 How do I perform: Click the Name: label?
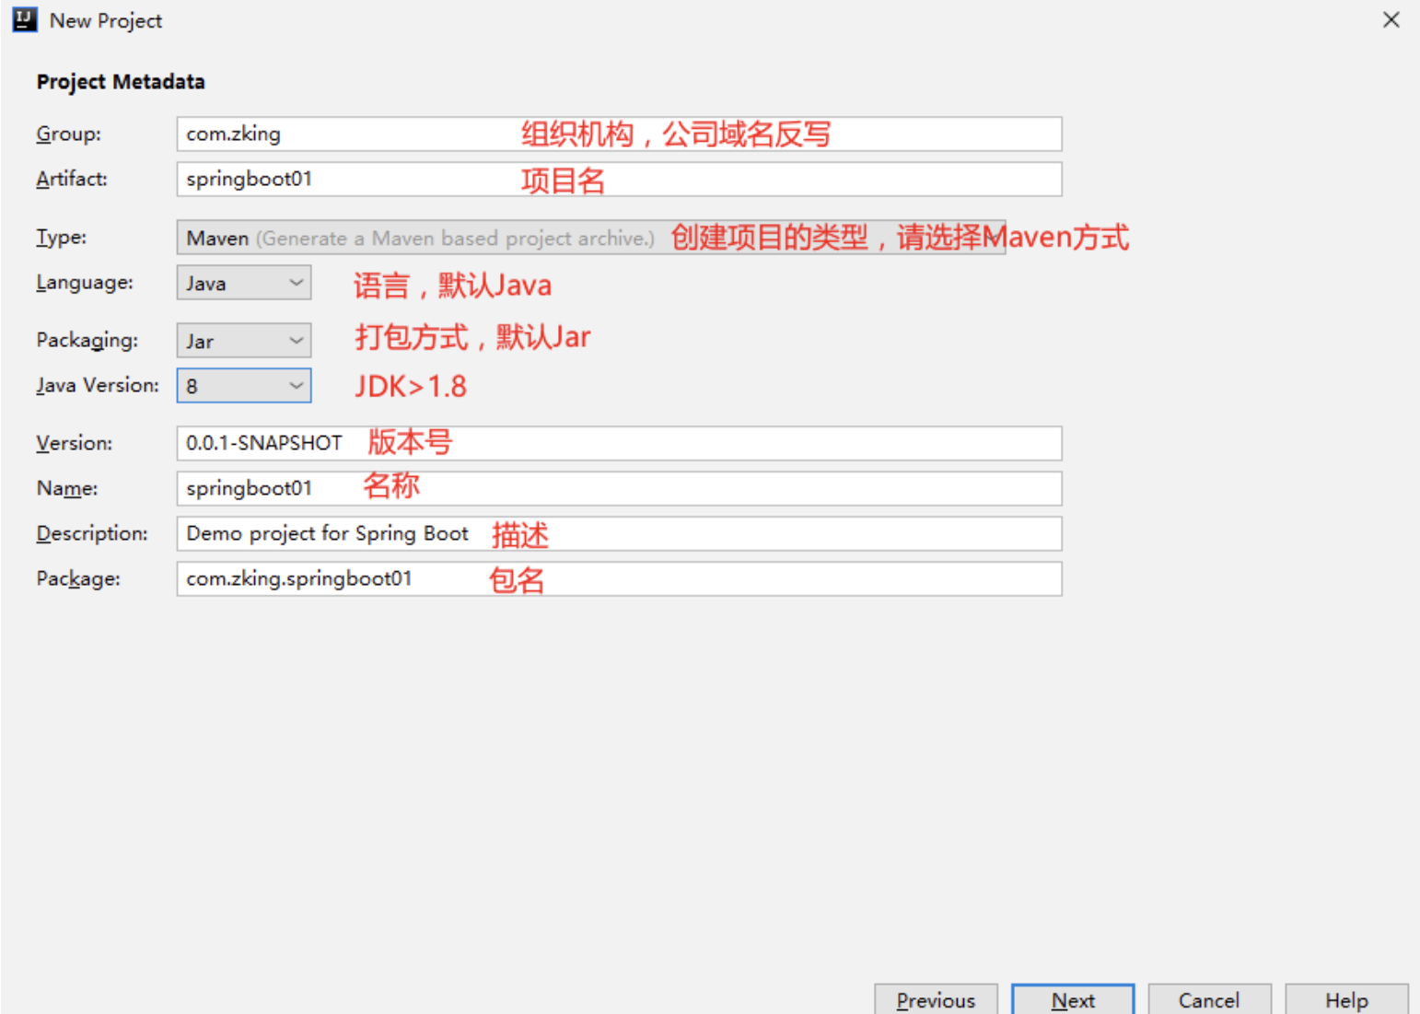coord(67,488)
